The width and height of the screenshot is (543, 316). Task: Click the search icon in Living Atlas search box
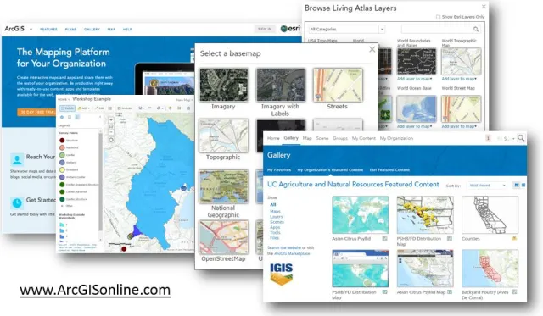(x=476, y=30)
